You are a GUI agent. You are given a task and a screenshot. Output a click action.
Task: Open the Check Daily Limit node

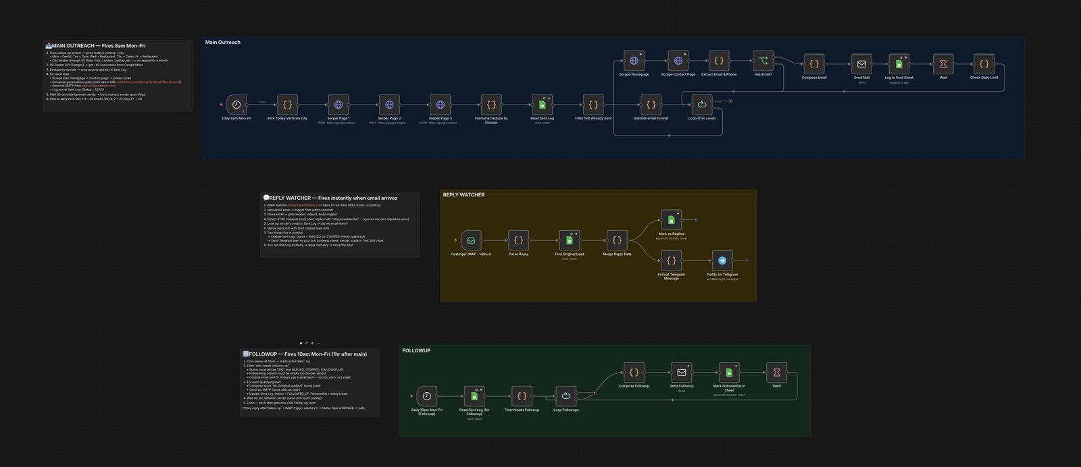coord(984,64)
